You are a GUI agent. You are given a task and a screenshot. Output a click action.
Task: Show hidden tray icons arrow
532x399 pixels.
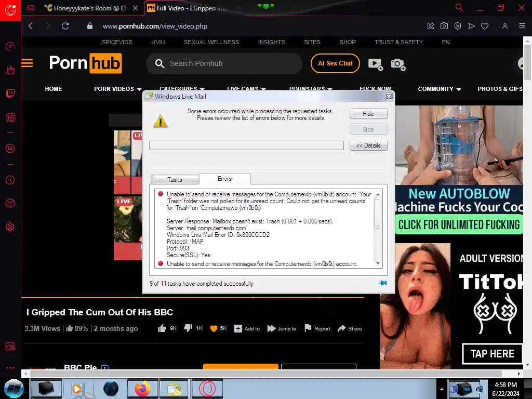click(442, 389)
